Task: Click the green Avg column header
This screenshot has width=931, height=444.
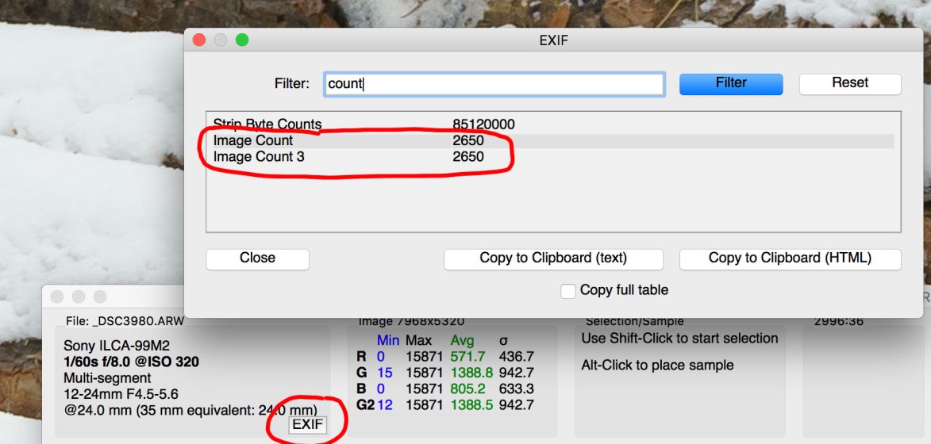Action: 462,341
